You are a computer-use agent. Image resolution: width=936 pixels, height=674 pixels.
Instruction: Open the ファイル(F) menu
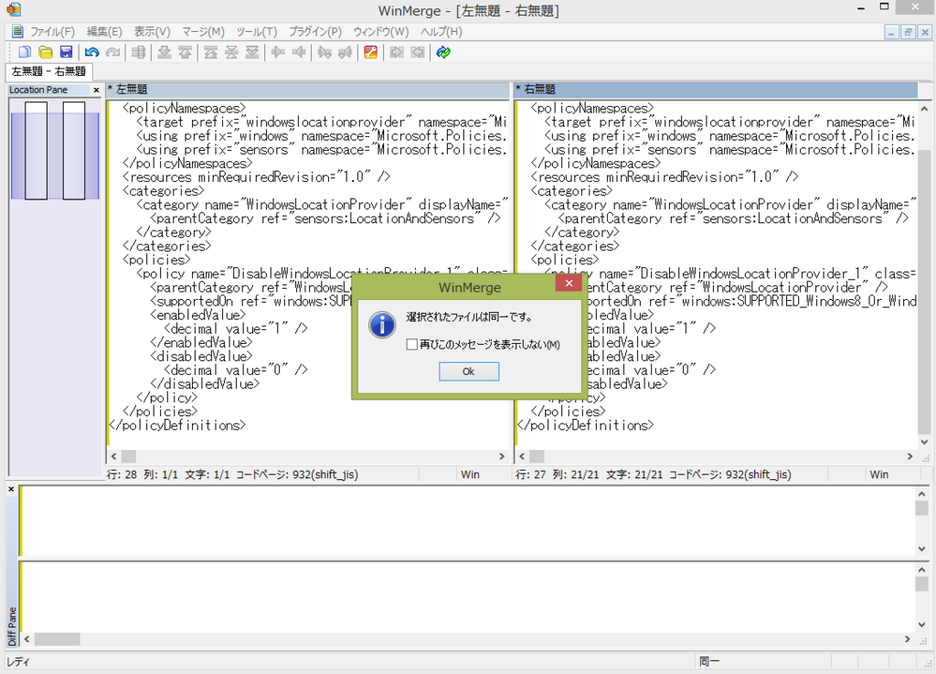point(52,32)
